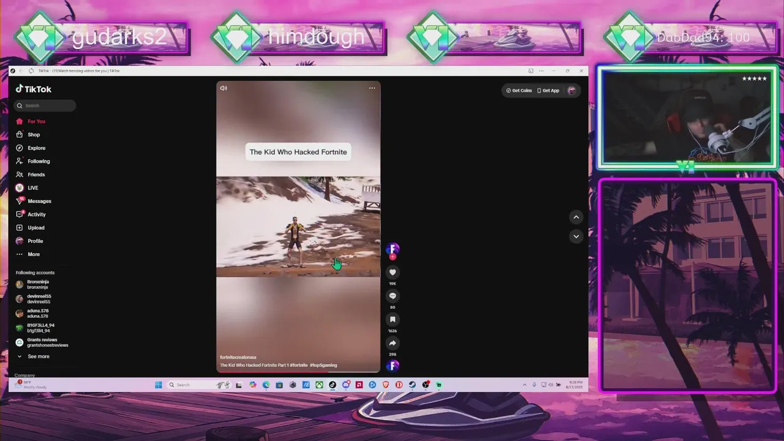Pause the playing Fortnite video
The height and width of the screenshot is (441, 784).
(298, 227)
